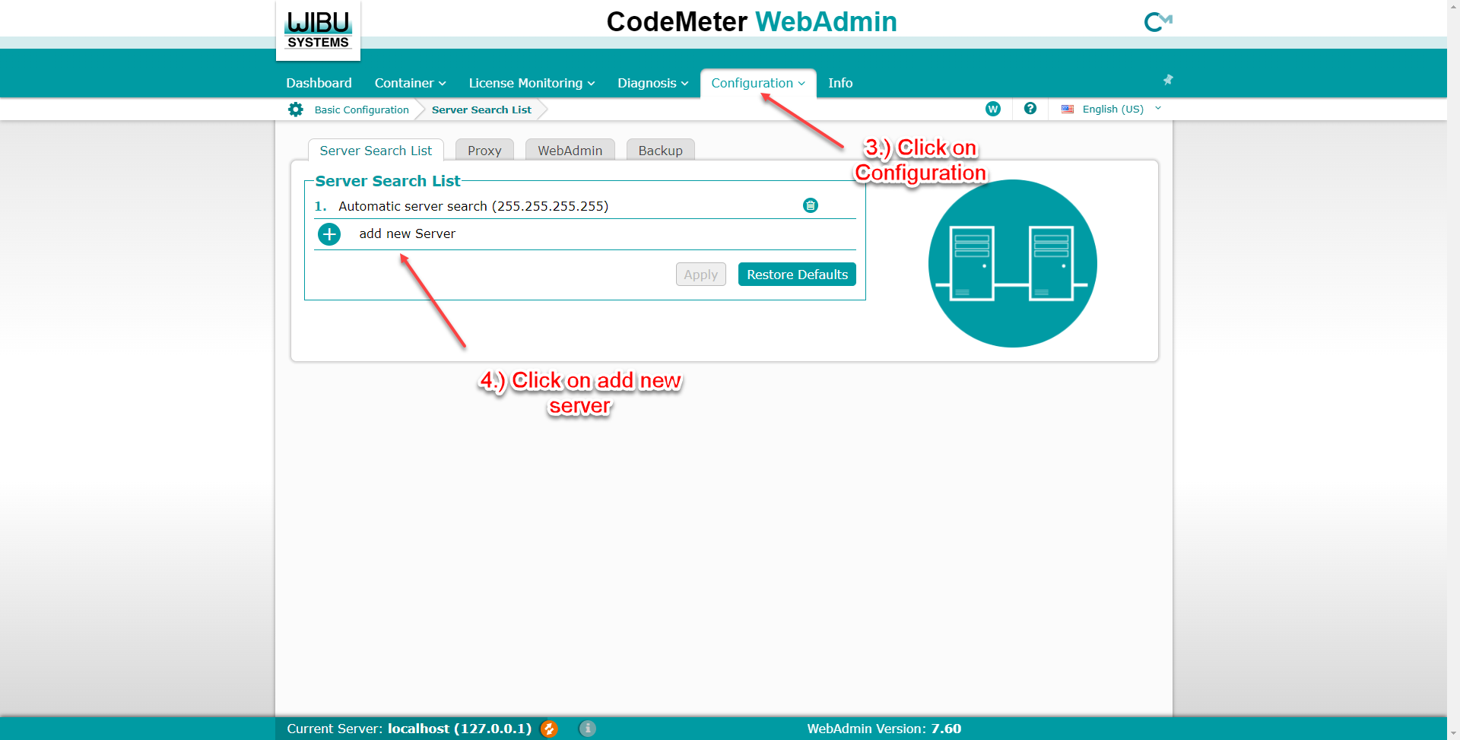
Task: Open the Dashboard menu item
Action: click(x=319, y=83)
